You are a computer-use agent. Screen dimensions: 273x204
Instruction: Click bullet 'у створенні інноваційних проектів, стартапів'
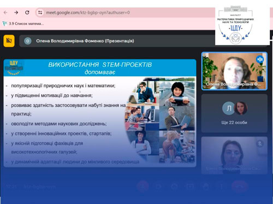[x=61, y=133]
